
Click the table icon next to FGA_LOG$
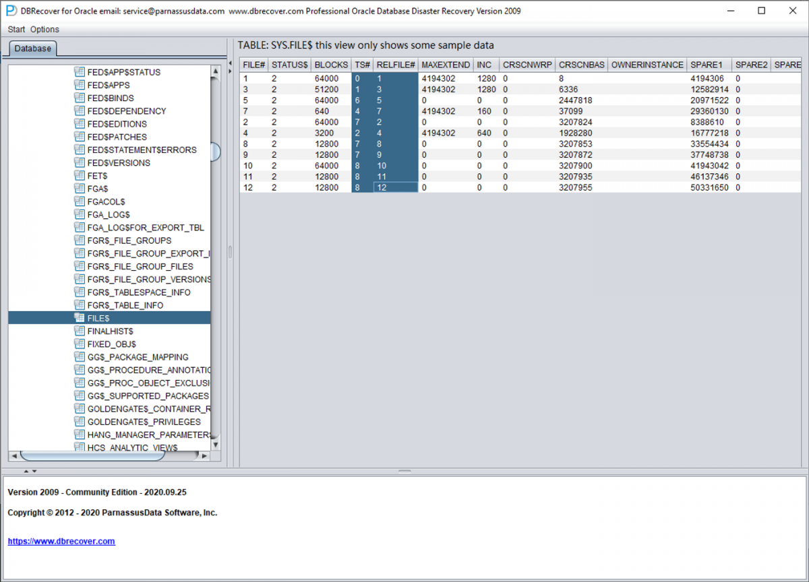pyautogui.click(x=80, y=214)
